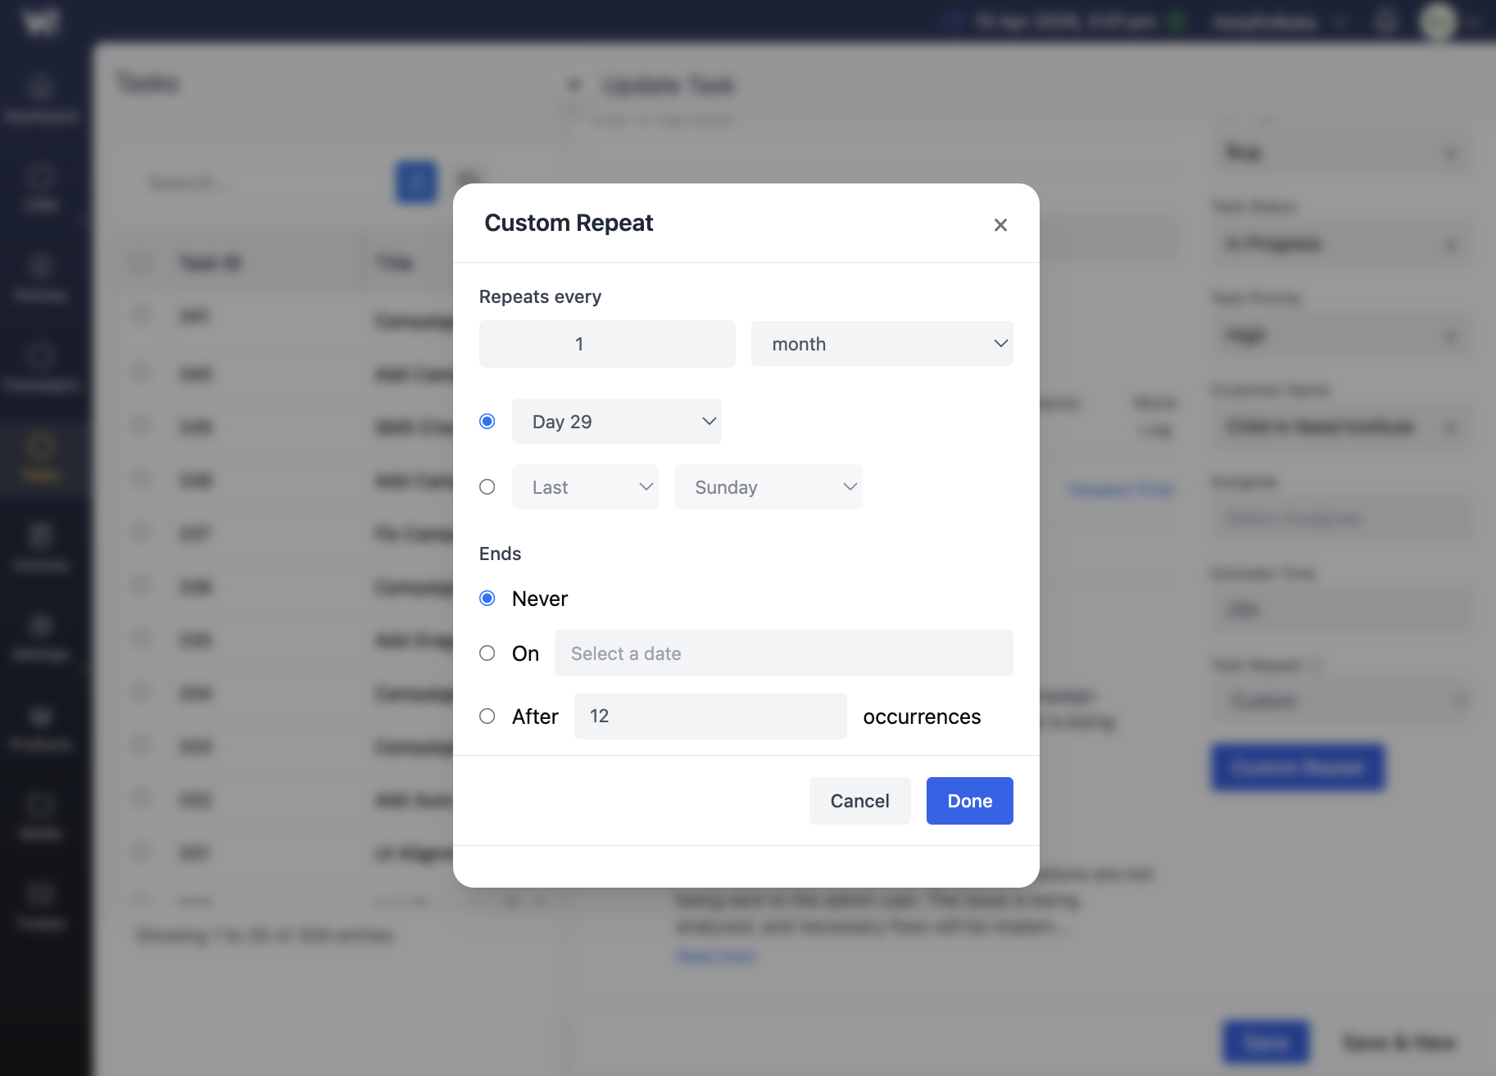This screenshot has width=1496, height=1076.
Task: Click the Done button
Action: tap(969, 801)
